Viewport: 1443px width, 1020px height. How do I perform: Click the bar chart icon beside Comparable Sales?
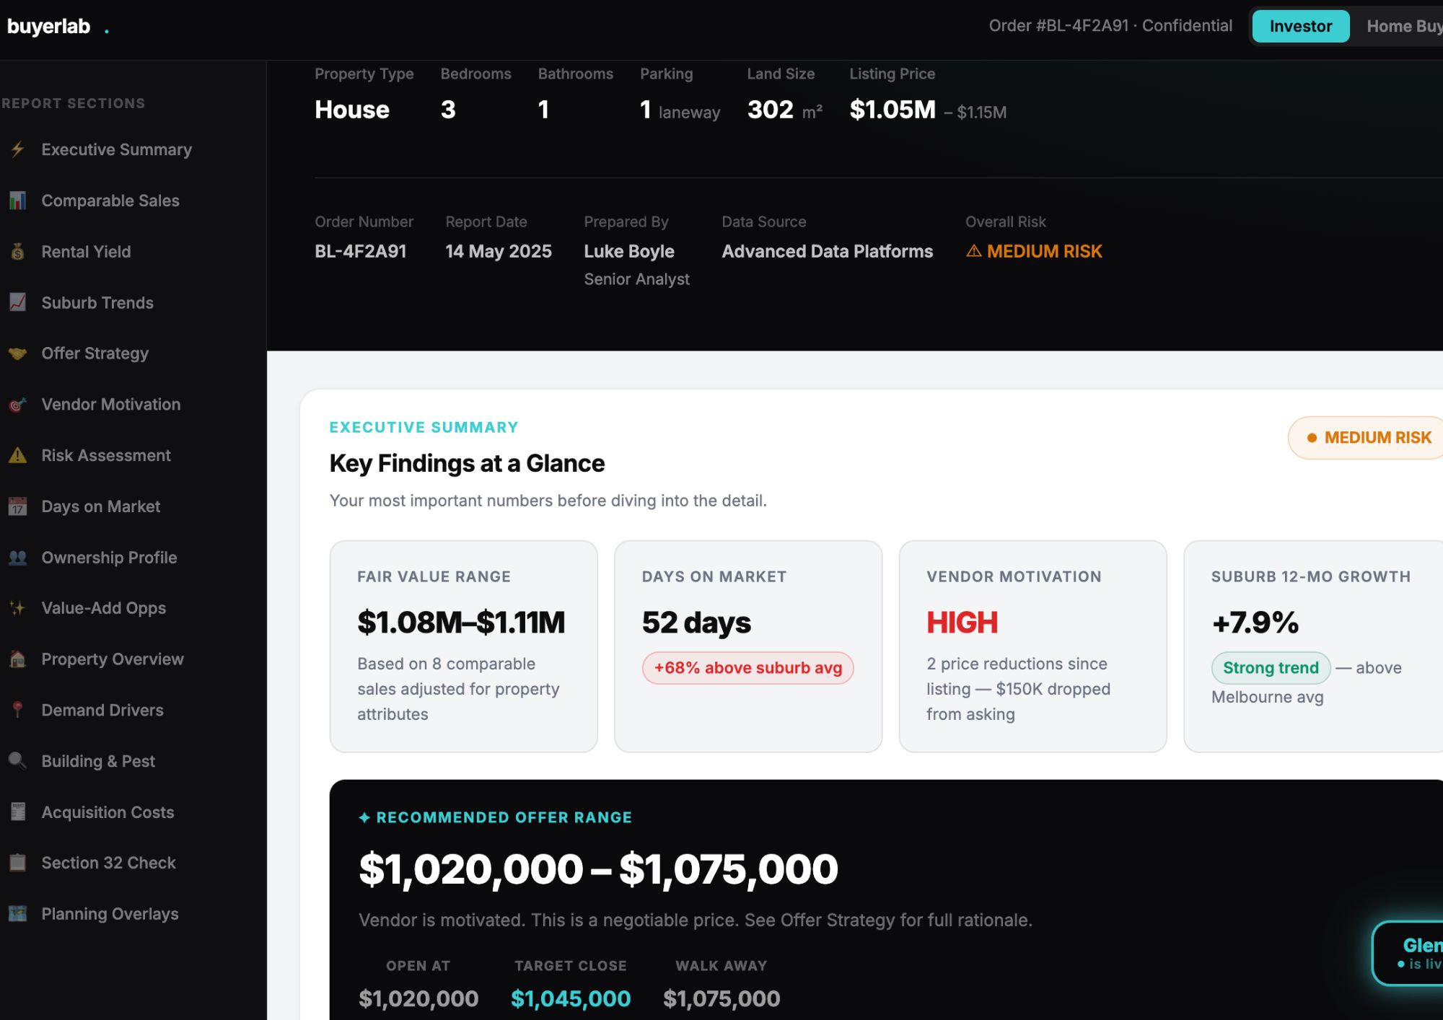(18, 201)
